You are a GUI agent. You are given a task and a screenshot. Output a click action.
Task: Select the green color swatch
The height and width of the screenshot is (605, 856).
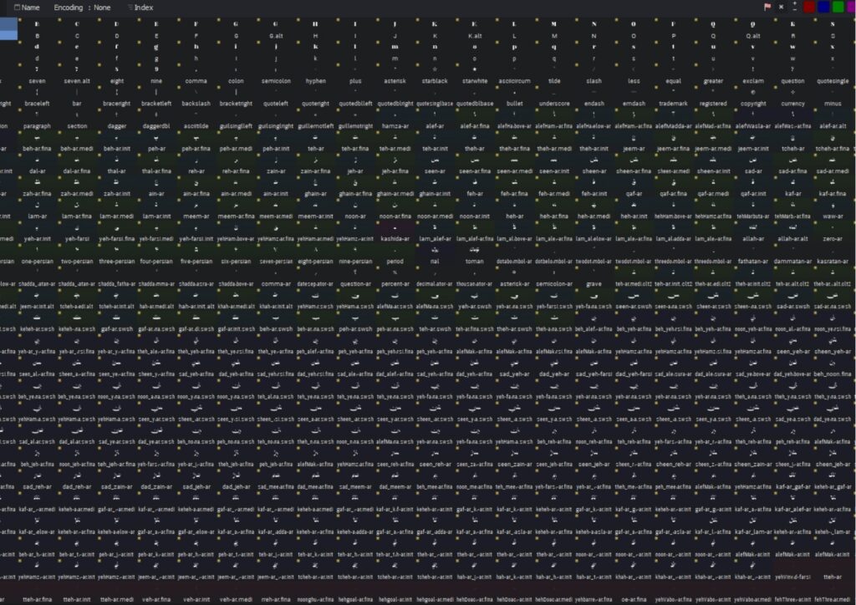838,7
